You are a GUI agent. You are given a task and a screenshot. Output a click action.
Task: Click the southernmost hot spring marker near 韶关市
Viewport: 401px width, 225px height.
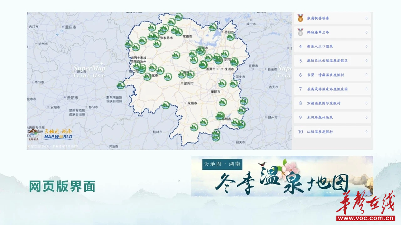[x=215, y=138]
